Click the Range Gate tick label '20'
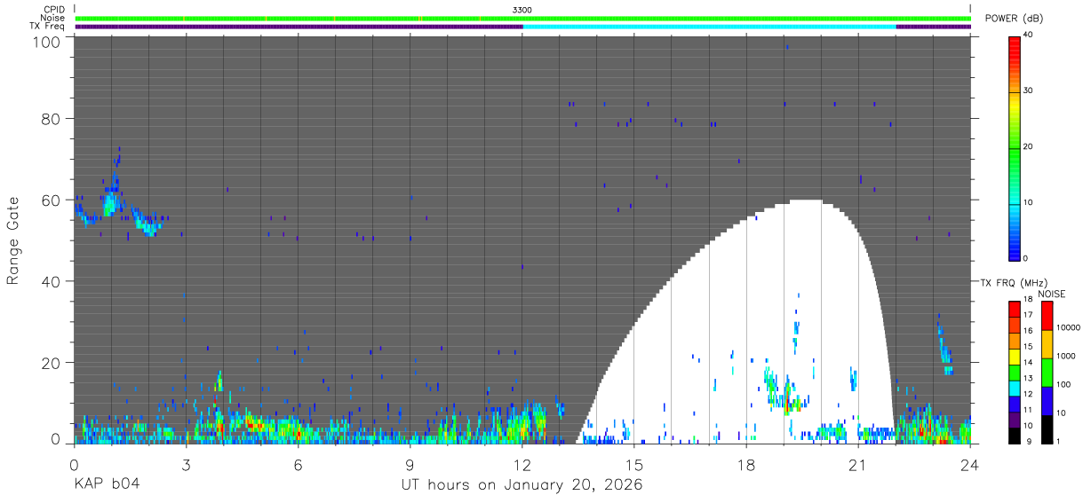The height and width of the screenshot is (503, 1091). point(51,363)
